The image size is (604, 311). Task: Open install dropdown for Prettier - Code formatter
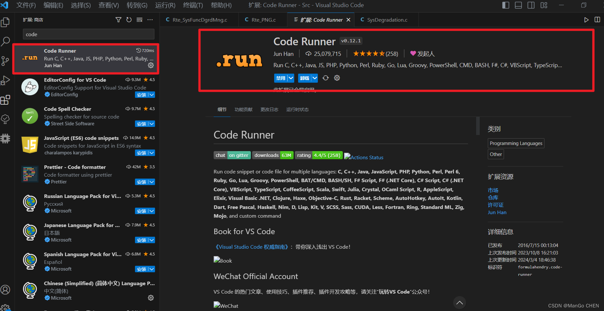click(x=152, y=182)
